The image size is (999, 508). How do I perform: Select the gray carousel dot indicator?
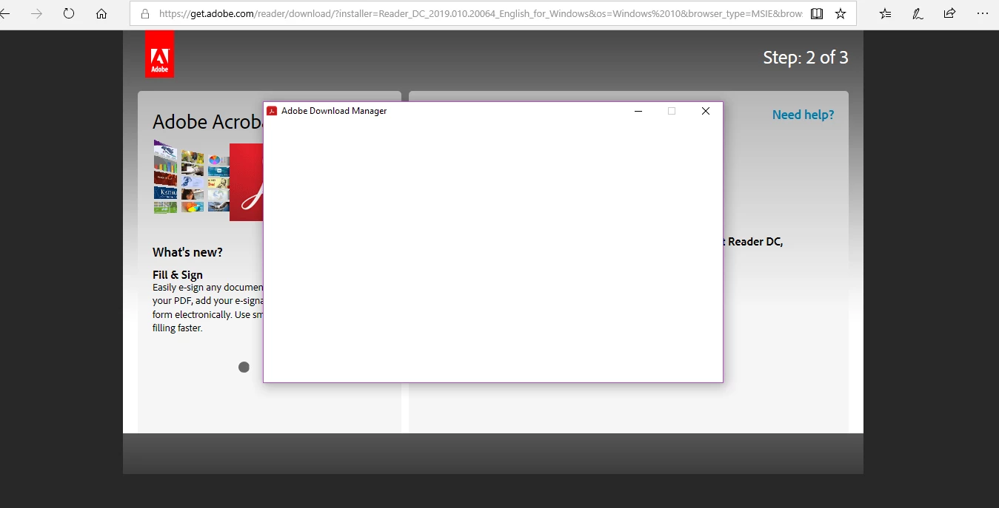[x=244, y=367]
